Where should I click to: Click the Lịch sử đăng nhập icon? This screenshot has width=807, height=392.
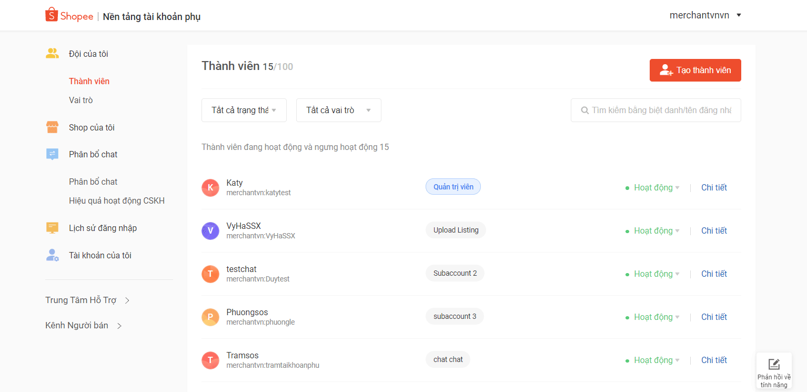click(x=52, y=228)
